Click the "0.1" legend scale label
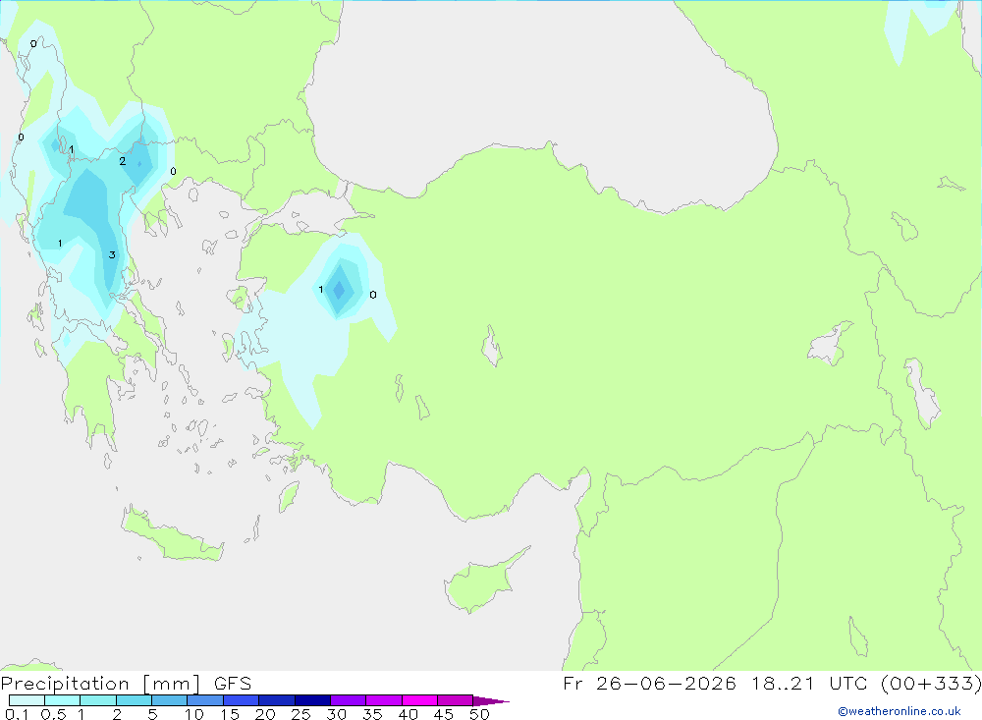The width and height of the screenshot is (982, 720). point(17,714)
